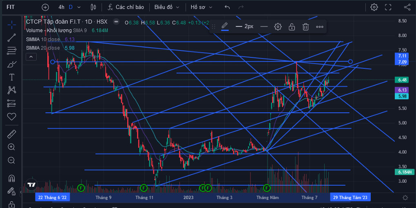Select the ruler measure tool

point(11,134)
